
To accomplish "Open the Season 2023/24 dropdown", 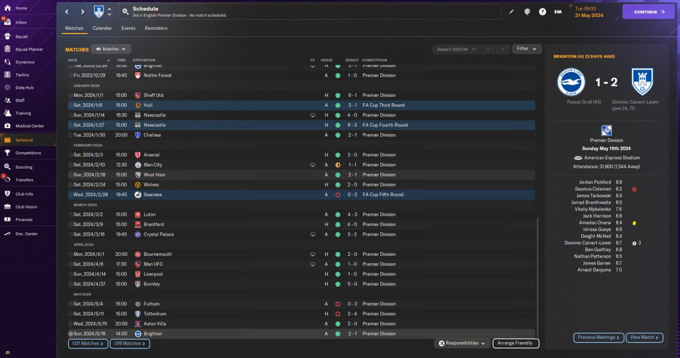I will [456, 49].
